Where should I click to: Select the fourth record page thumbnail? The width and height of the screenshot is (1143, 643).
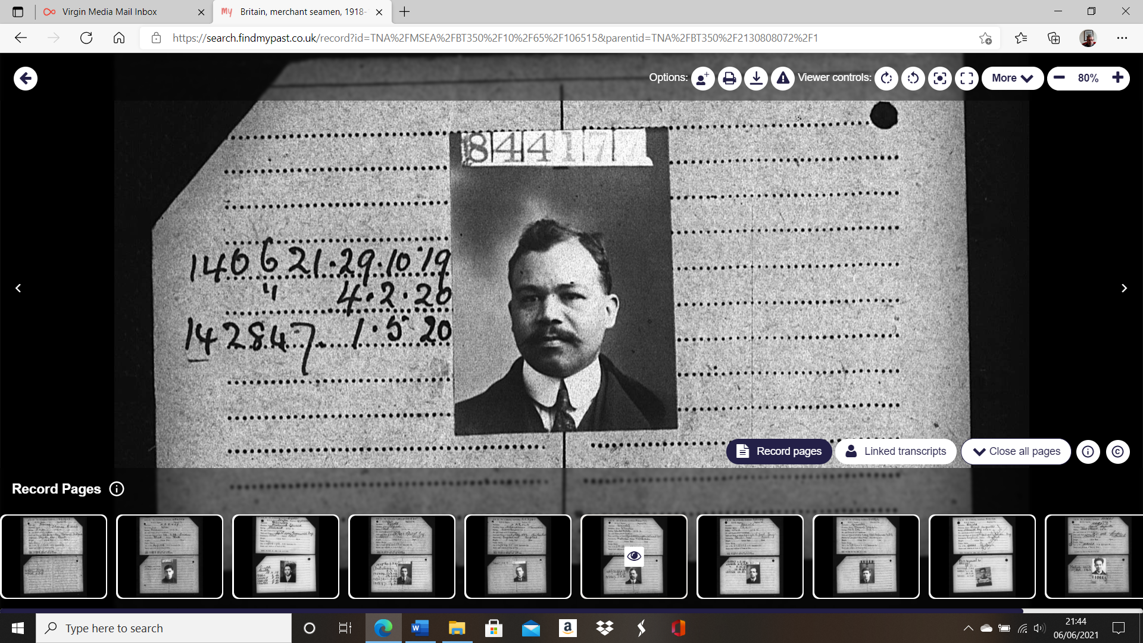[x=402, y=557]
